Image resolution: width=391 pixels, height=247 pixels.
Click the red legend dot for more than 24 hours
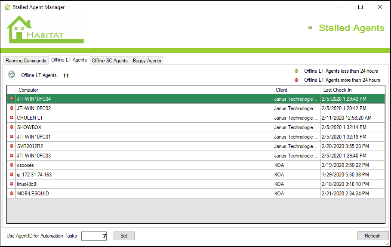[296, 80]
